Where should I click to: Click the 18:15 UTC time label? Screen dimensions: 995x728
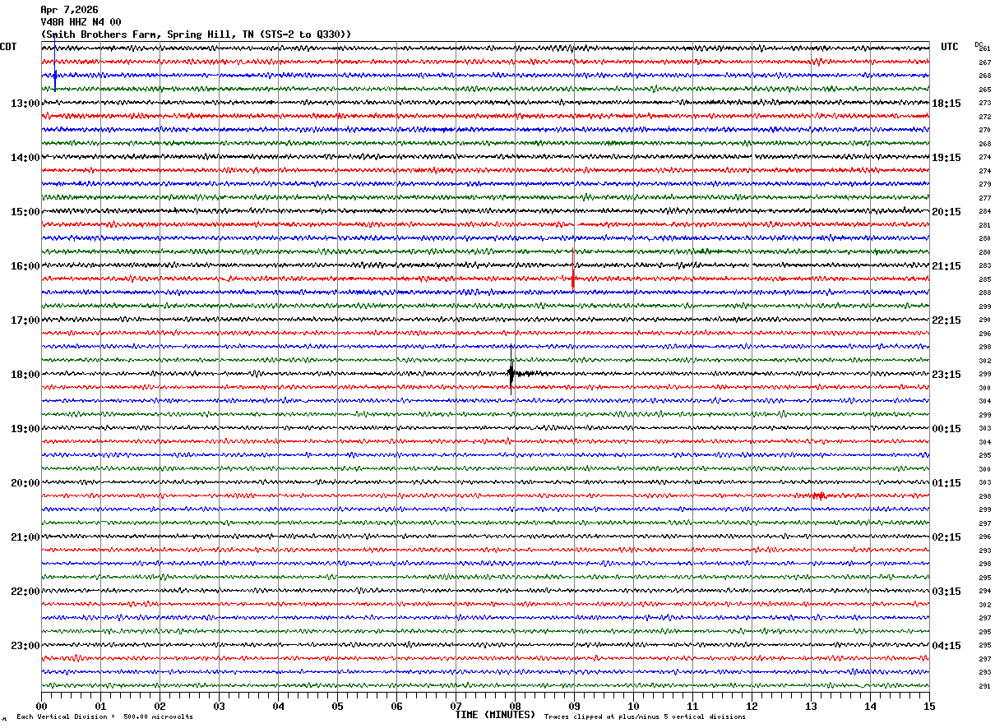(946, 104)
